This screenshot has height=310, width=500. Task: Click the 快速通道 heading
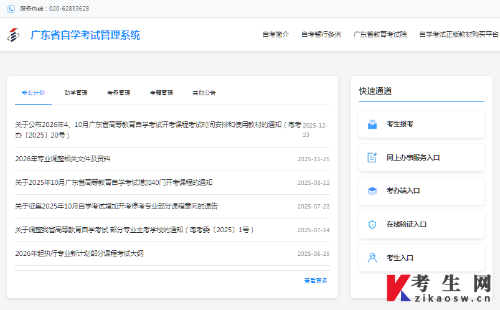pyautogui.click(x=375, y=91)
